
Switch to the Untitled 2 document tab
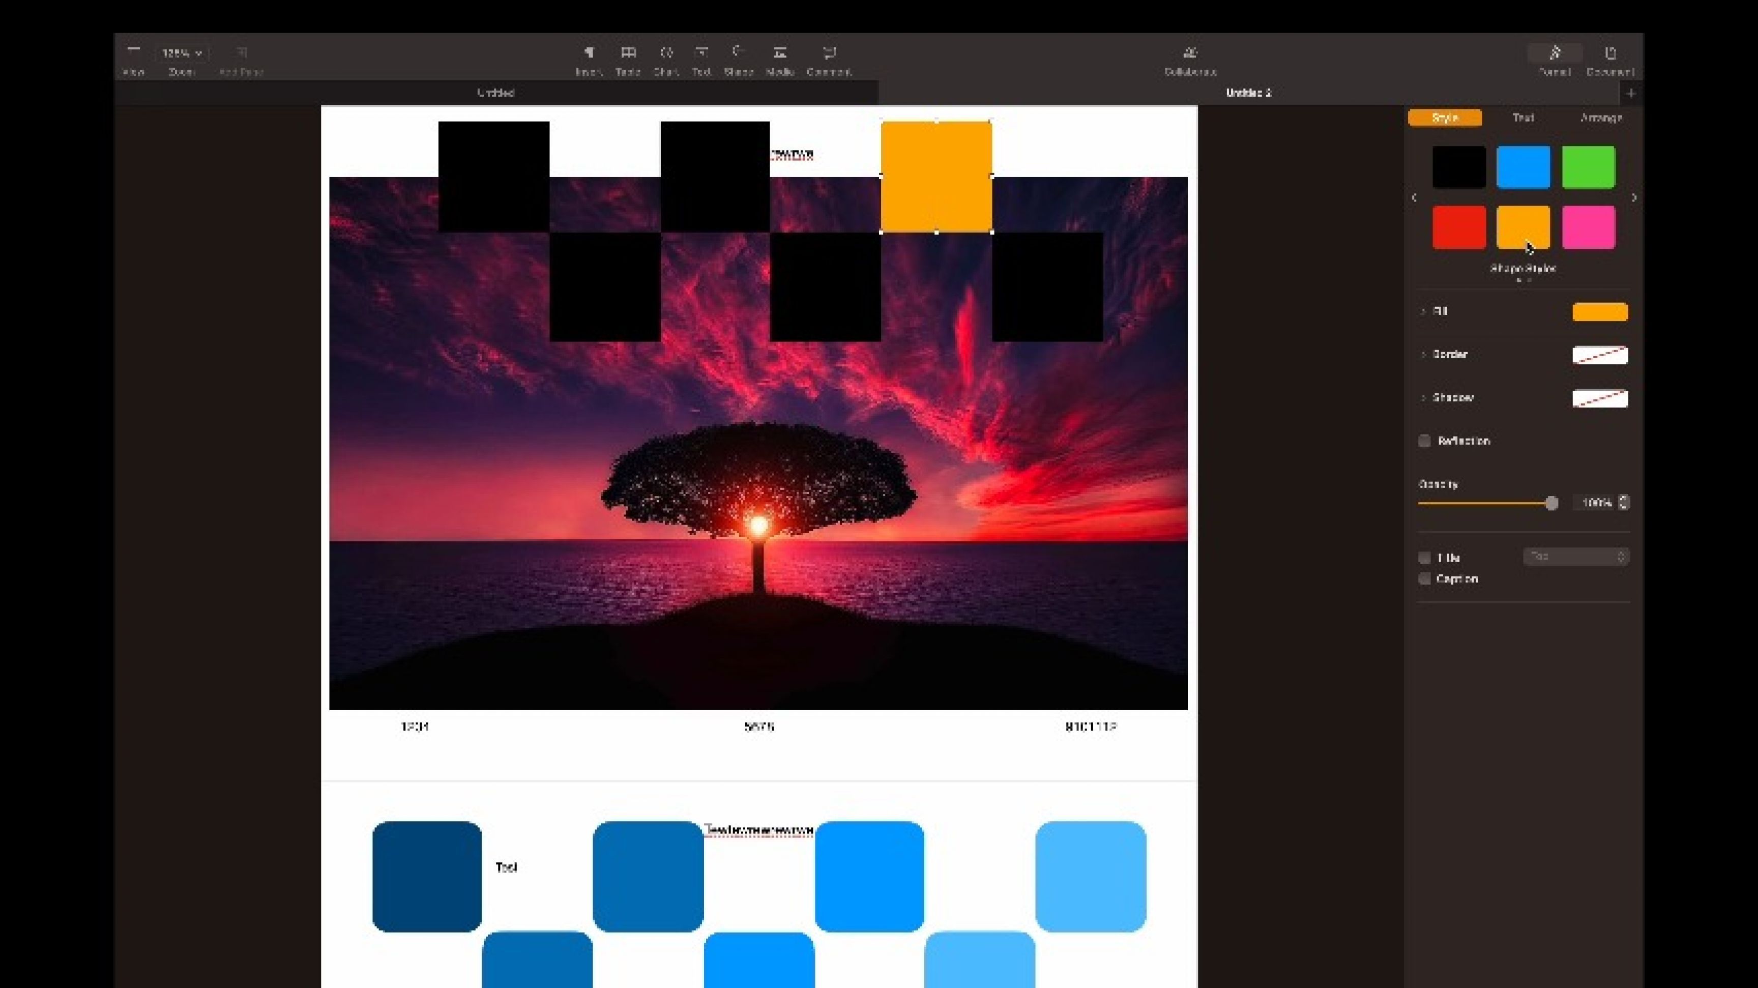(x=1249, y=92)
